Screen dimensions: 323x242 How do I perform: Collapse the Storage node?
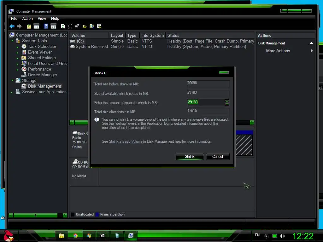coord(12,80)
